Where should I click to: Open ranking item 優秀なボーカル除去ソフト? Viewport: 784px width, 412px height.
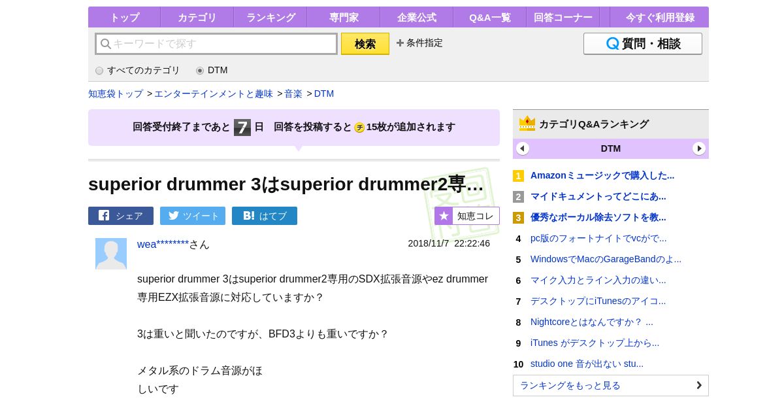click(598, 217)
